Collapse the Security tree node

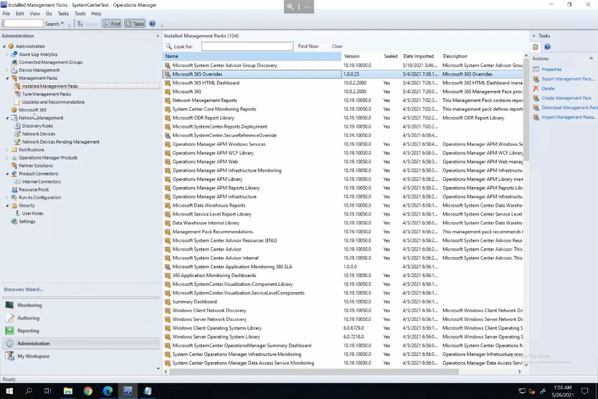point(7,206)
